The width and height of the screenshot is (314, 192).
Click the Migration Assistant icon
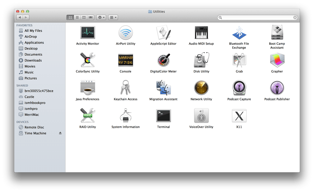click(x=163, y=88)
